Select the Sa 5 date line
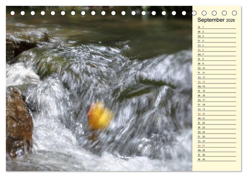Image resolution: width=247 pixels, height=177 pixels. pyautogui.click(x=217, y=45)
